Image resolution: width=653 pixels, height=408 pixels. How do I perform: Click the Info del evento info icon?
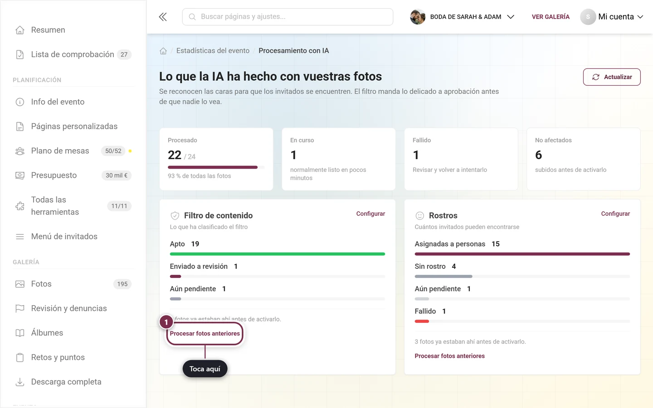(20, 102)
